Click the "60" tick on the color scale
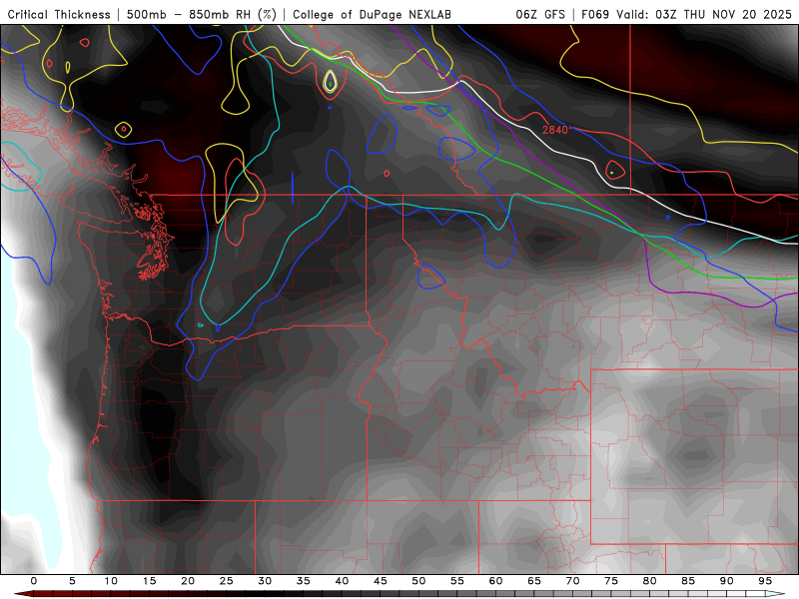Viewport: 799px width, 599px height. click(495, 581)
